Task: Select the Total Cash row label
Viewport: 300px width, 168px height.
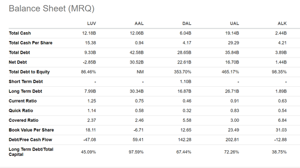Action: click(20, 33)
